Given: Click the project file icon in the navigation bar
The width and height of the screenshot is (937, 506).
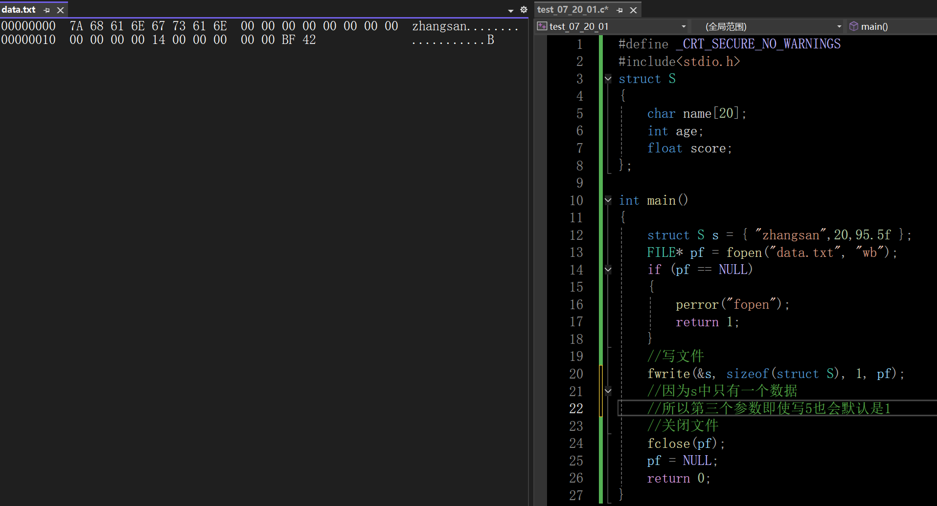Looking at the screenshot, I should (x=542, y=26).
